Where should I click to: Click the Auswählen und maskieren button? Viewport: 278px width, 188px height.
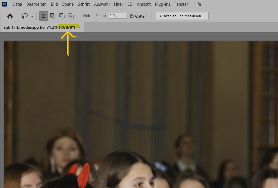(x=182, y=16)
